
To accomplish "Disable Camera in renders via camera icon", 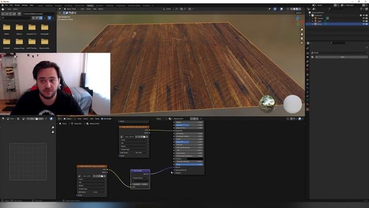I will point(367,18).
